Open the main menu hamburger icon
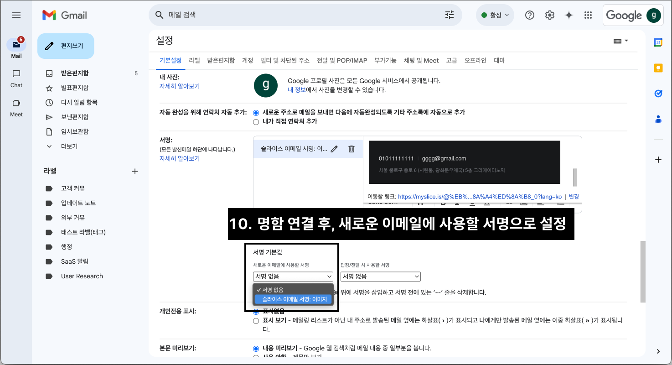 click(x=16, y=15)
